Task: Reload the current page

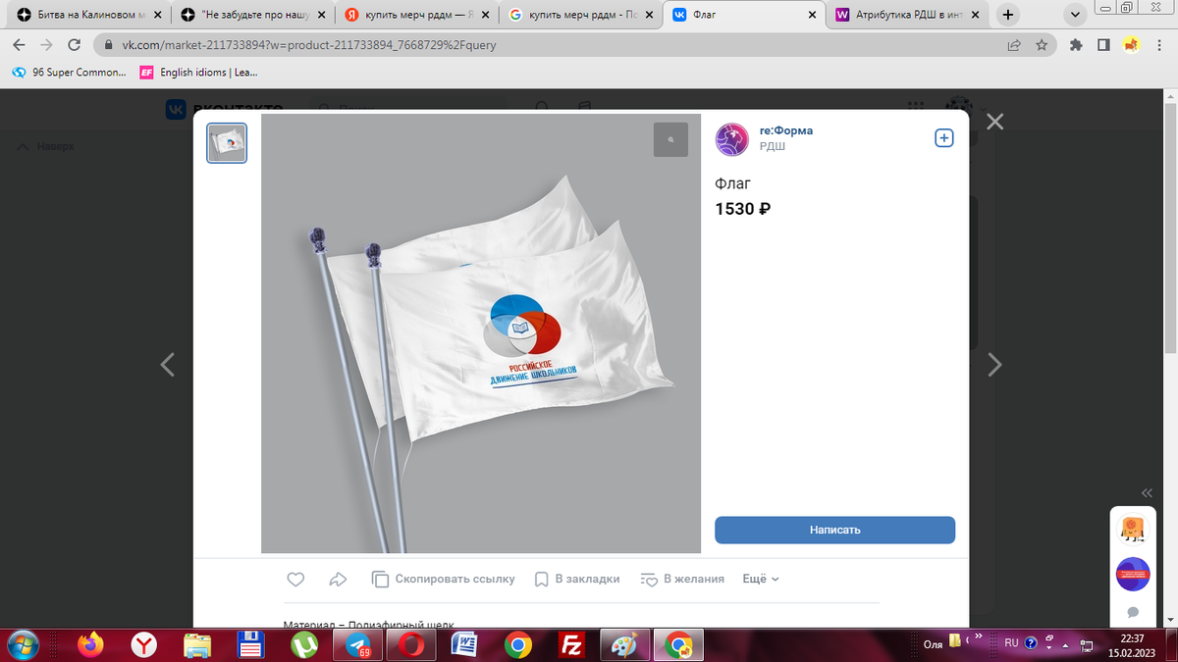Action: [74, 45]
